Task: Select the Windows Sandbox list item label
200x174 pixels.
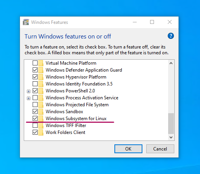Action: pos(64,112)
